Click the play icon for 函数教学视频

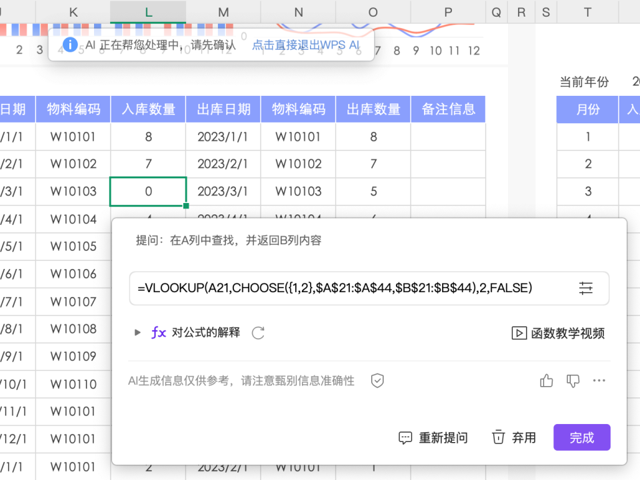[x=519, y=333]
